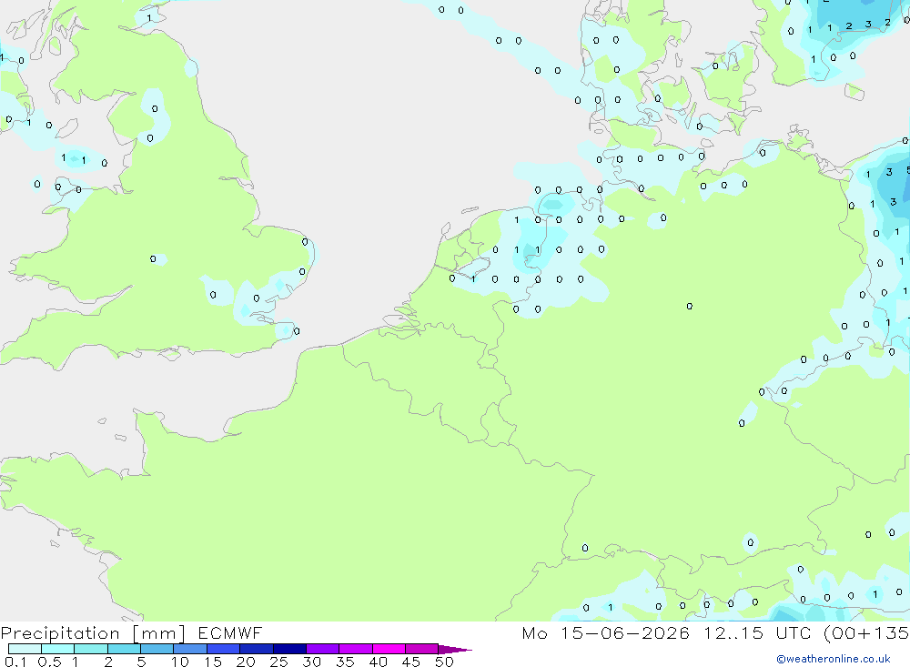This screenshot has height=667, width=910.
Task: Pick the 20–25 mm dark blue legend swatch
Action: 257,649
